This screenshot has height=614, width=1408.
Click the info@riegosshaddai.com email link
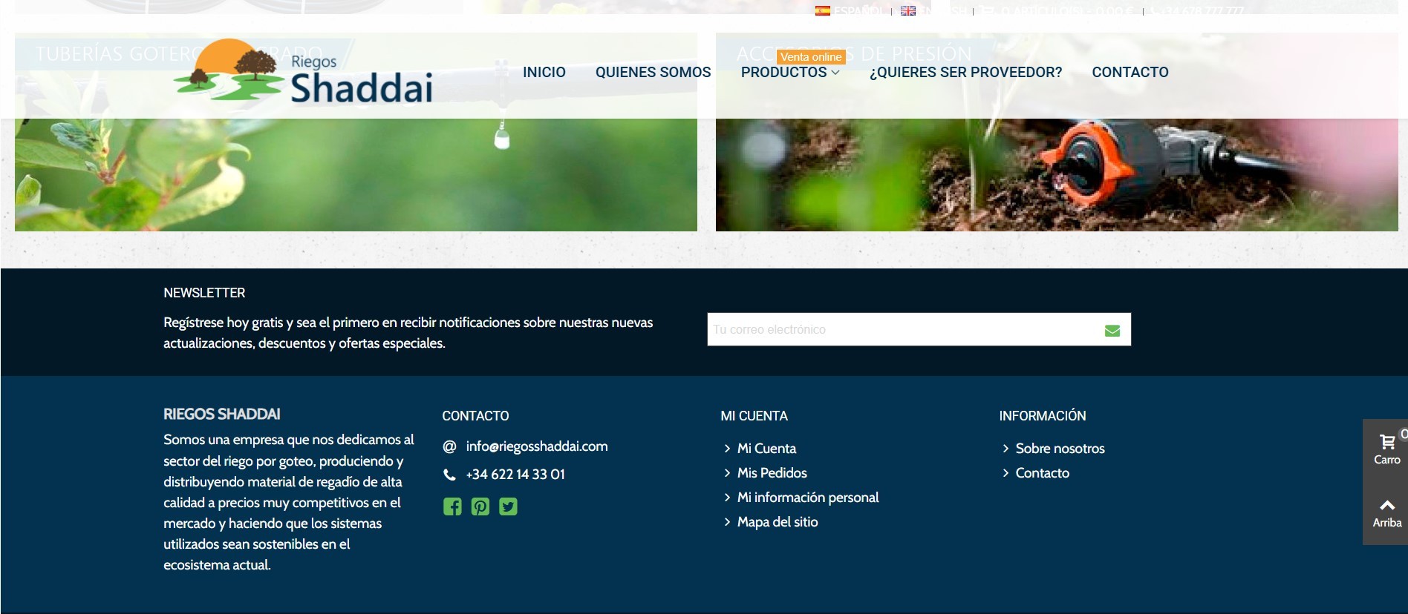537,446
